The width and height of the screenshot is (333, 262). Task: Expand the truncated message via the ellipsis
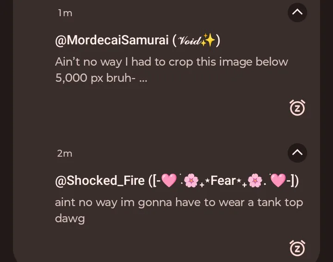143,78
